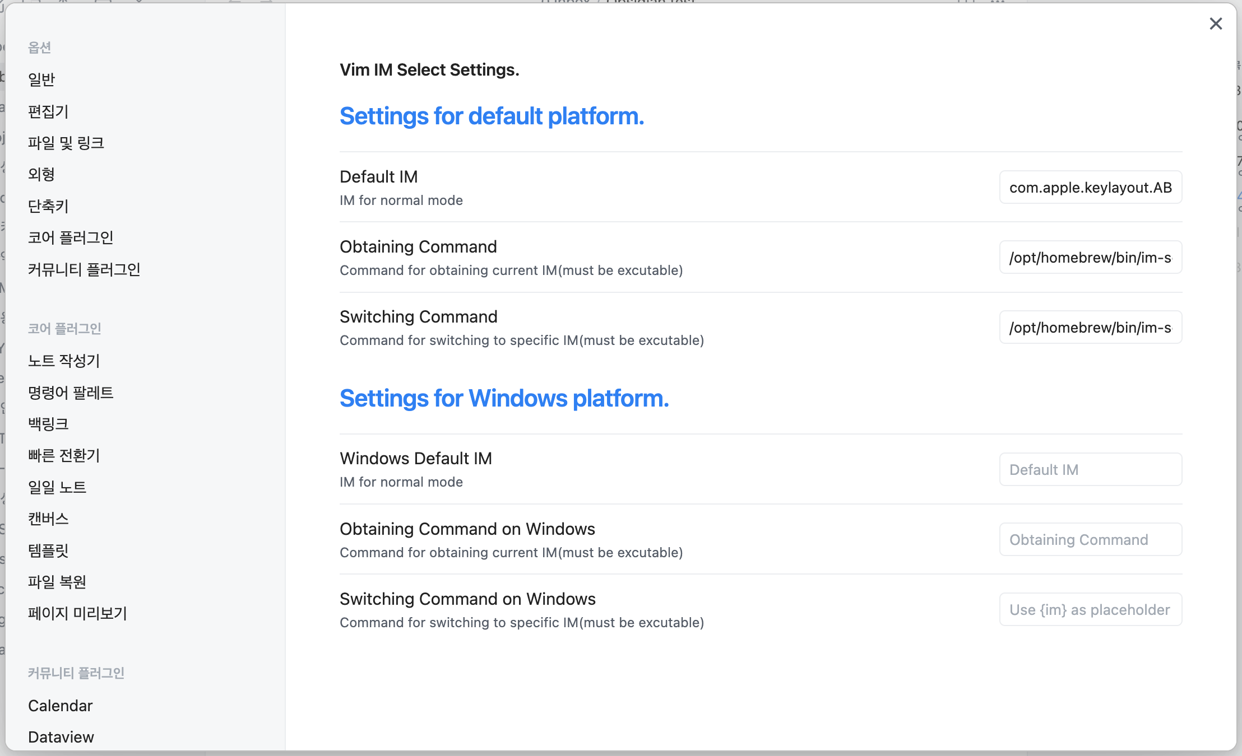Open 일일 노트 plugin settings

pos(57,487)
